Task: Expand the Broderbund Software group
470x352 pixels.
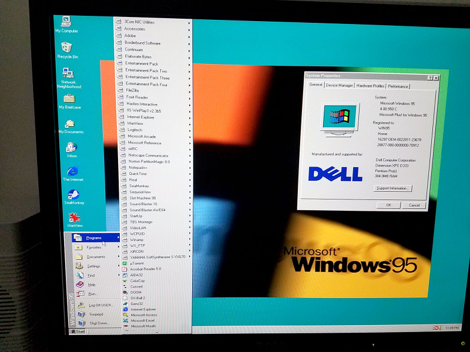Action: click(153, 43)
